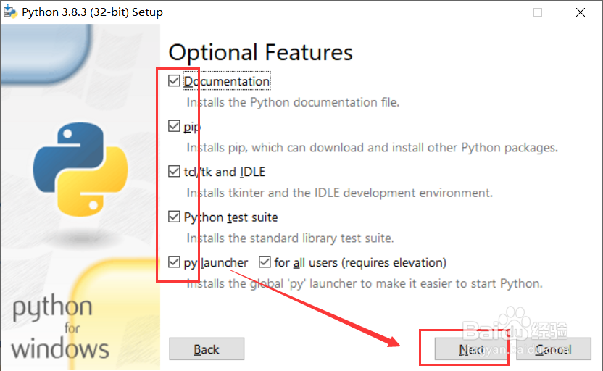Image resolution: width=603 pixels, height=371 pixels.
Task: Disable the tcl/tk and IDLE option
Action: click(x=174, y=172)
